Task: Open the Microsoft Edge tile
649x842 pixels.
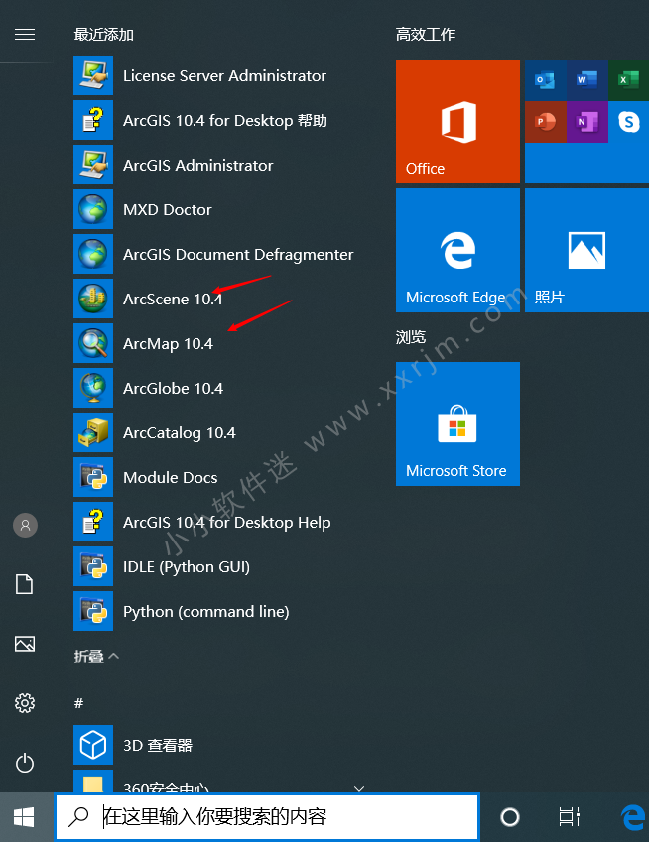Action: coord(457,250)
